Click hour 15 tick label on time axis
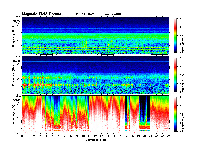201x156 pixels. (x=114, y=136)
